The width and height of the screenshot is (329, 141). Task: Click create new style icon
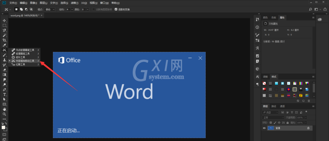[303, 101]
